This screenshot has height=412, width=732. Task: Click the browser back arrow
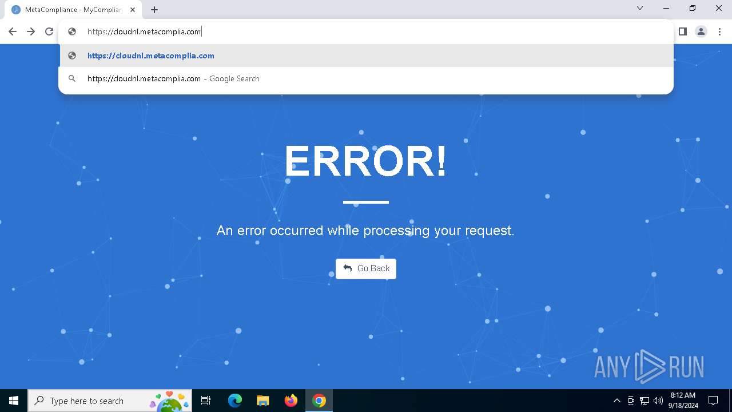coord(13,31)
